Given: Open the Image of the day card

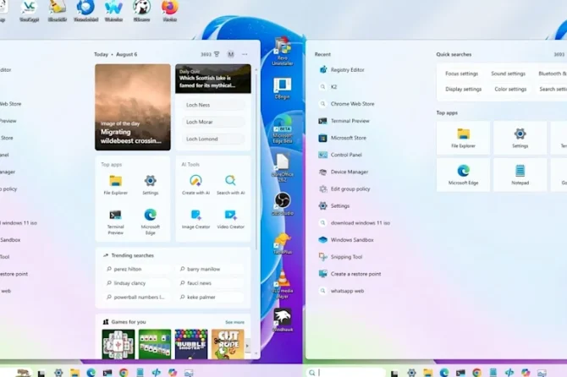Looking at the screenshot, I should point(133,107).
